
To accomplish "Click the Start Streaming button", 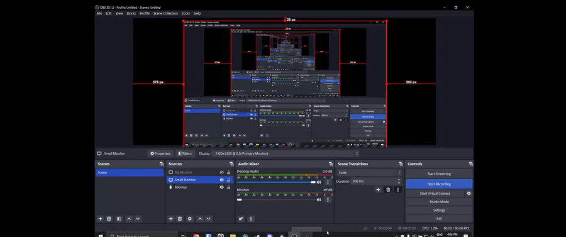I will point(439,174).
